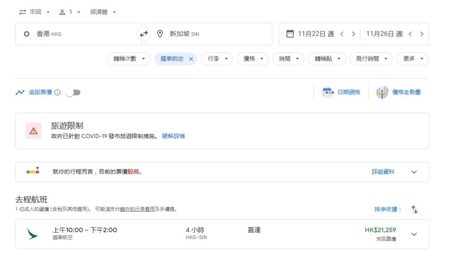
Task: Click the destination pin icon
Action: point(160,34)
